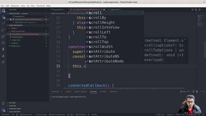Open the Terminal menu
Image resolution: width=206 pixels, height=116 pixels.
41,6
